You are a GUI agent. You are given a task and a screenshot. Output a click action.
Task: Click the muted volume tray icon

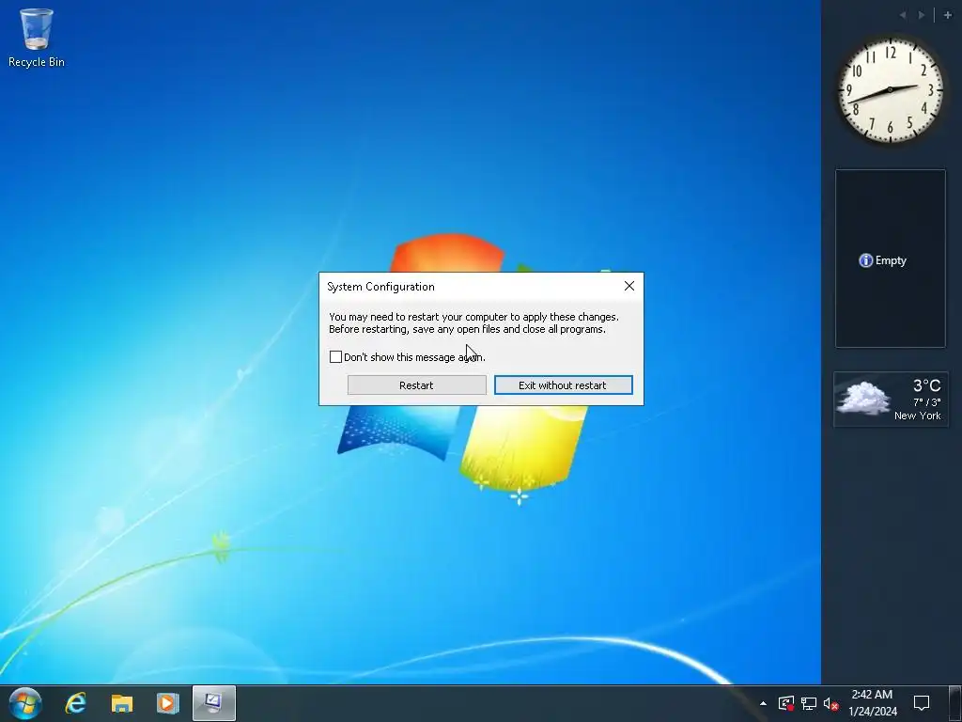pos(830,703)
